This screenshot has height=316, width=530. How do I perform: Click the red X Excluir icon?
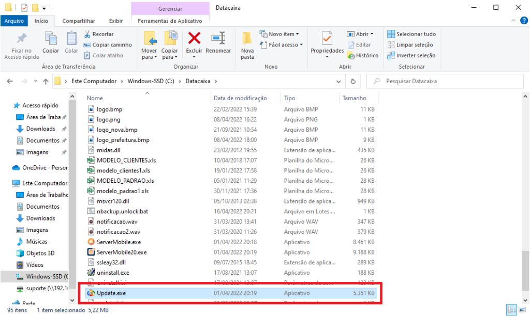[194, 39]
